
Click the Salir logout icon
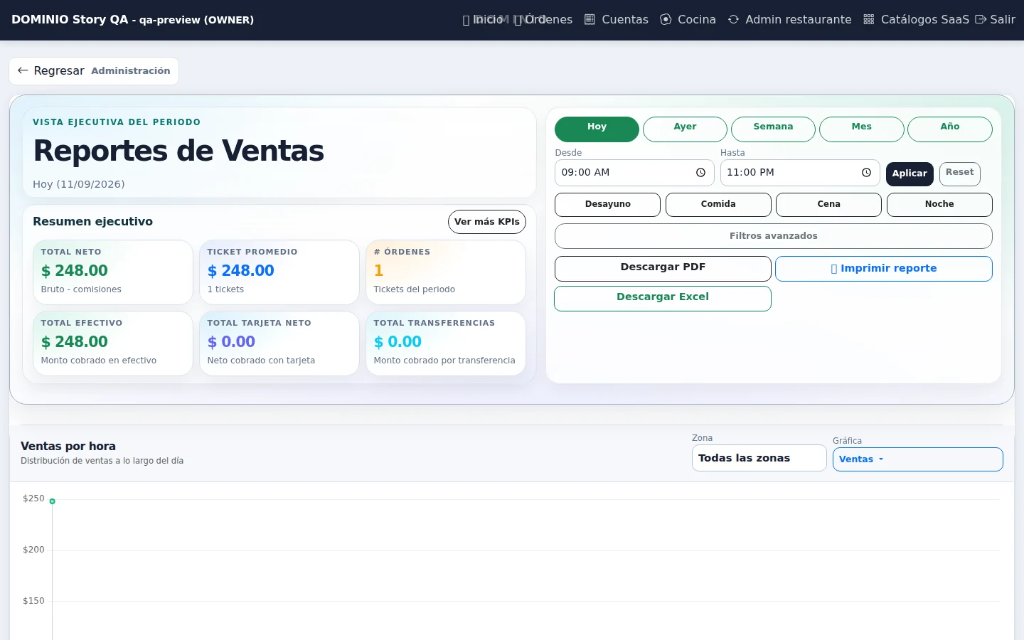pyautogui.click(x=981, y=20)
